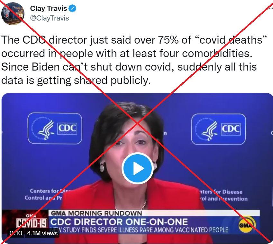Play the embedded CDC director video

click(138, 168)
